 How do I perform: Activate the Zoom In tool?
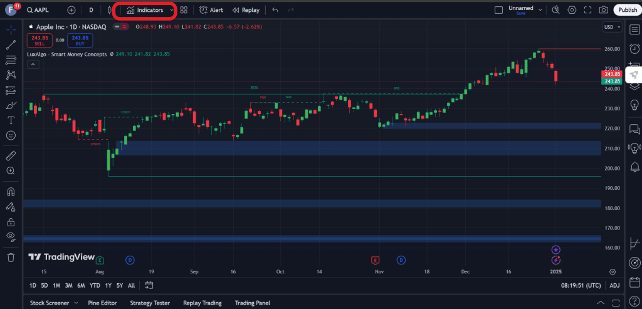click(x=11, y=170)
